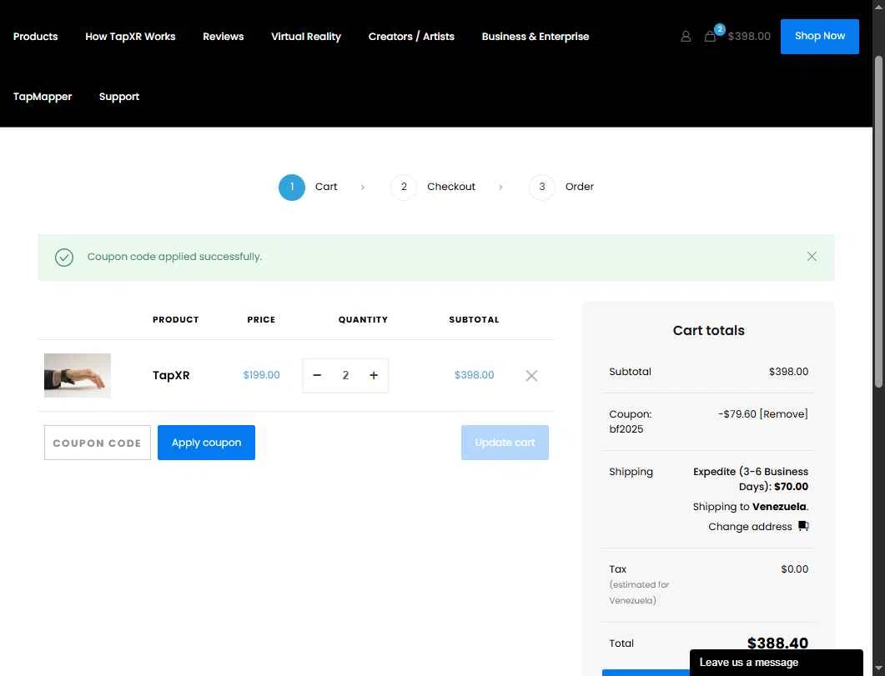Click the Total $388.40 amount

[777, 643]
